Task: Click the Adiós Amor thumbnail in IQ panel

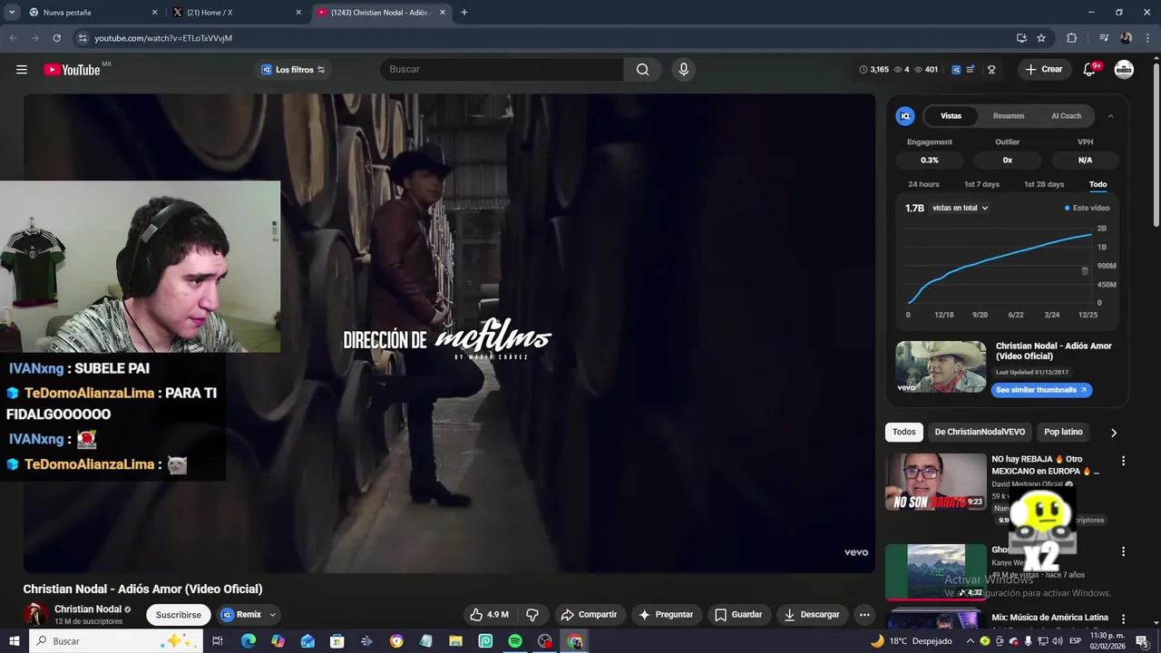Action: coord(941,367)
